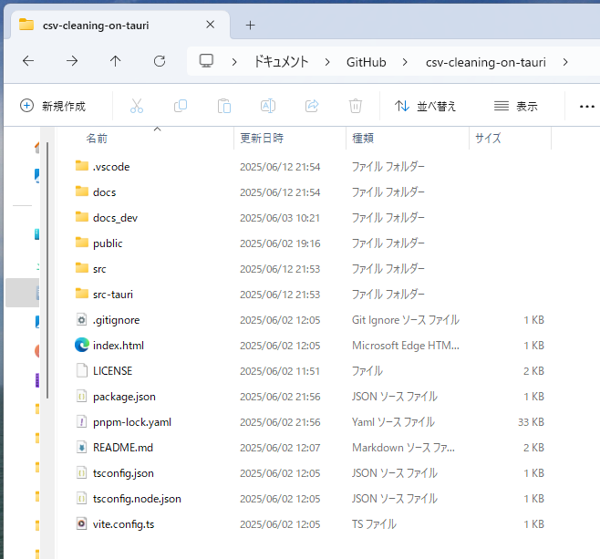Open 表示 view options menu
600x559 pixels.
pos(516,106)
